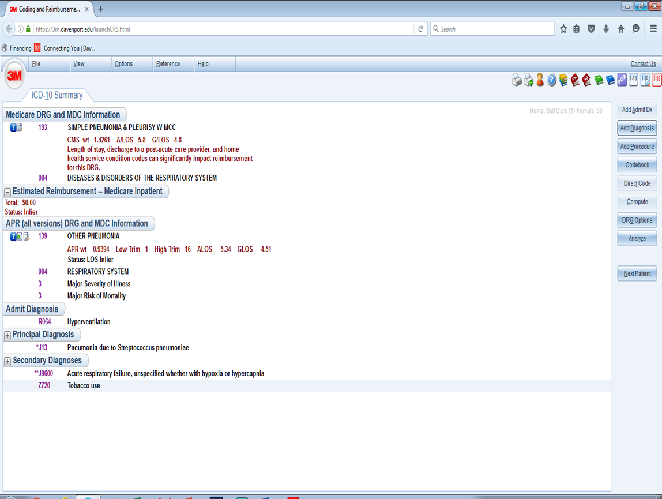
Task: Open the red Dx codebook icon
Action: coord(574,80)
